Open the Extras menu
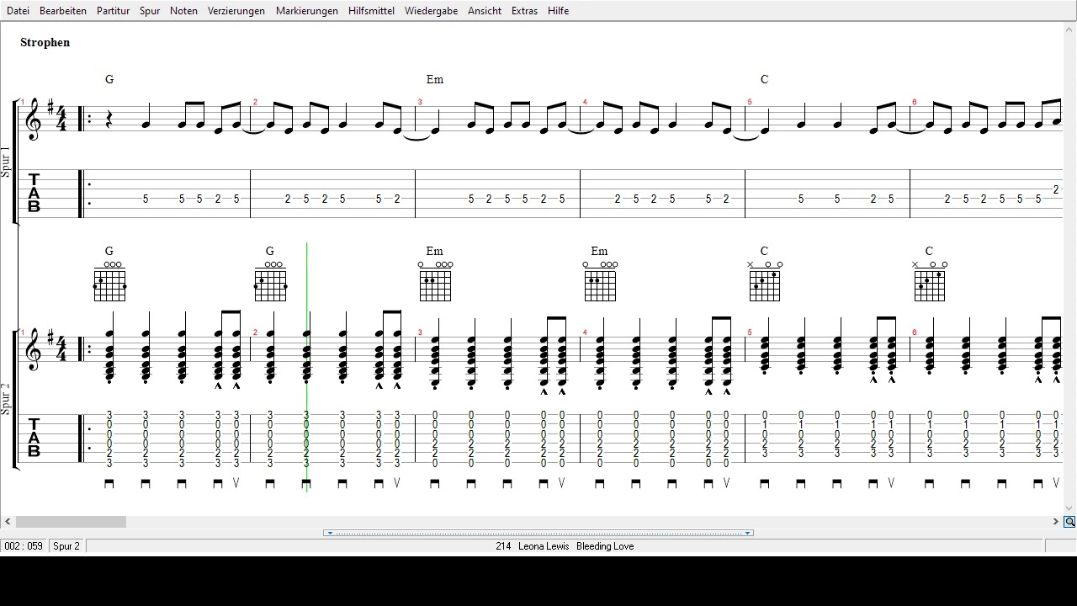Viewport: 1077px width, 606px height. pyautogui.click(x=524, y=11)
